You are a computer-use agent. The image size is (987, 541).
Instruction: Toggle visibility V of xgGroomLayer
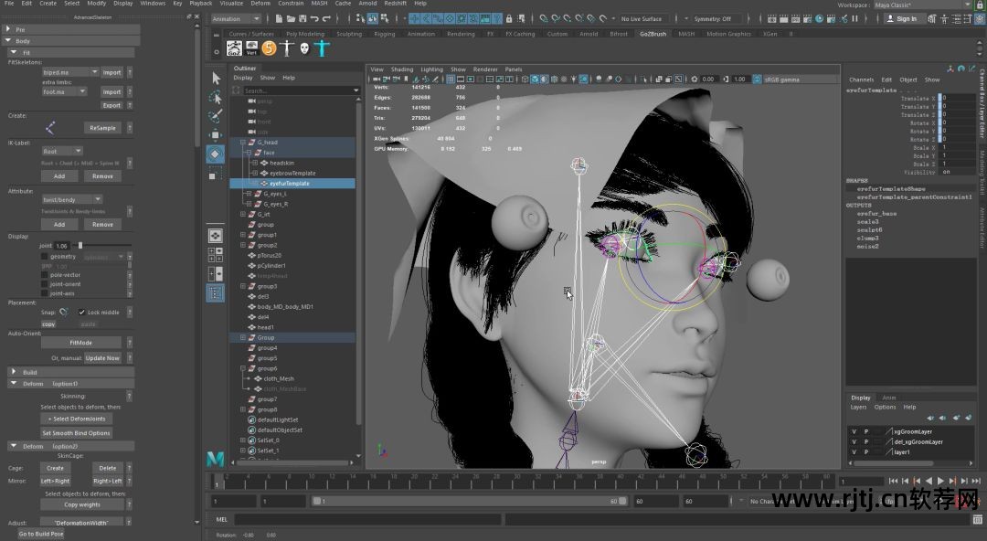(x=854, y=430)
